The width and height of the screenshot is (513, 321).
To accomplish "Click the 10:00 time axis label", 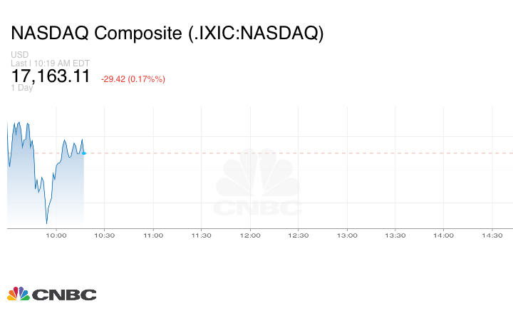I will (56, 235).
